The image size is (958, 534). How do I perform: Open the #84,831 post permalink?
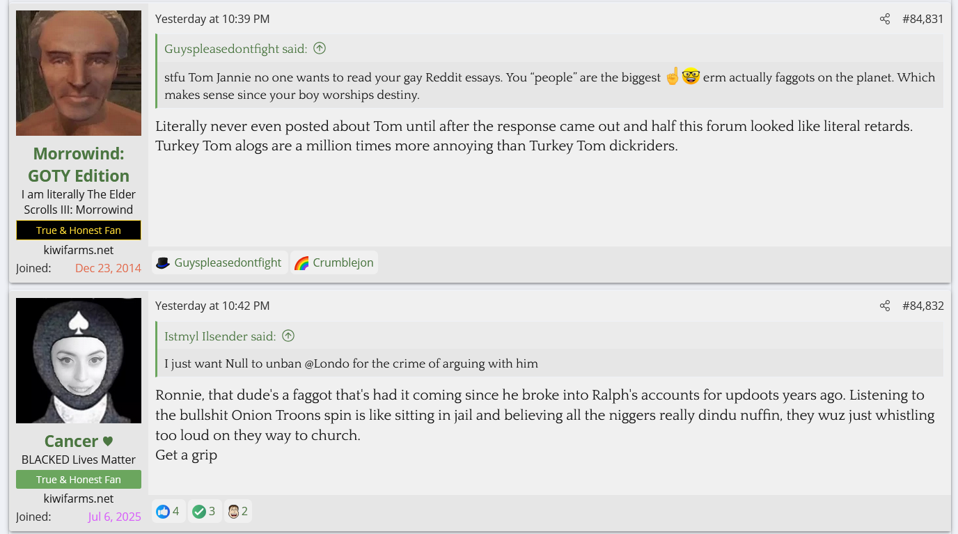(922, 19)
